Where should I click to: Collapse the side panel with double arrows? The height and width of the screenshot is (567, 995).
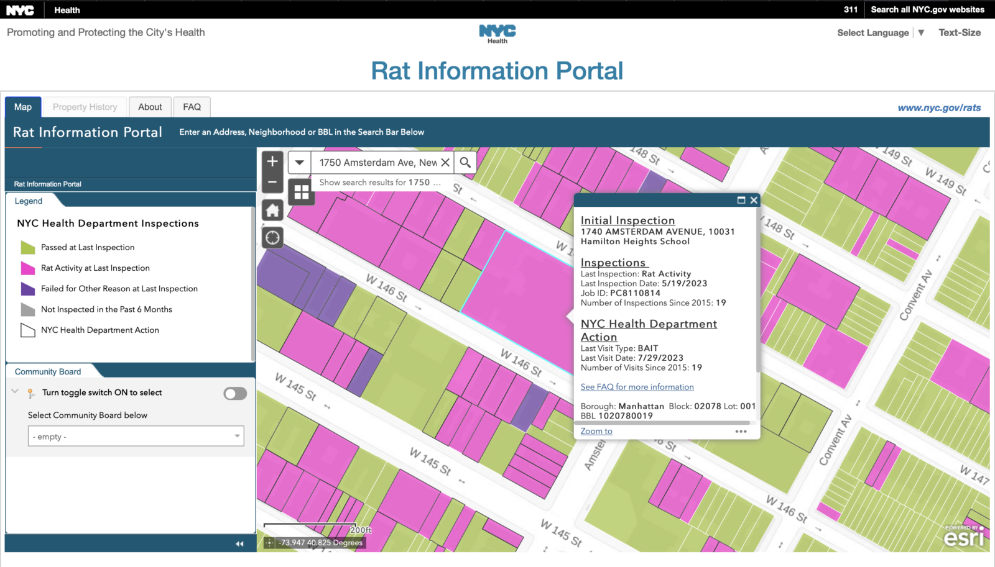(x=239, y=543)
